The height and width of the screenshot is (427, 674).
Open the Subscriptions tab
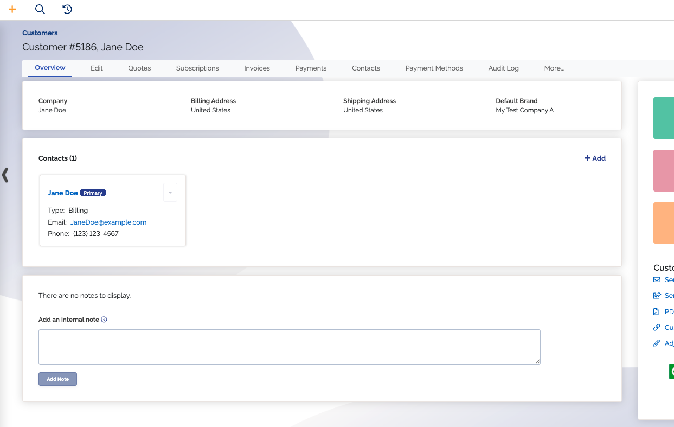point(197,68)
